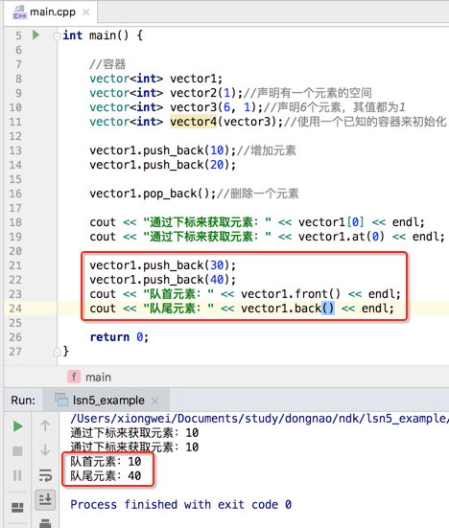Click the print icon in the run toolbar
This screenshot has width=449, height=528.
(45, 523)
